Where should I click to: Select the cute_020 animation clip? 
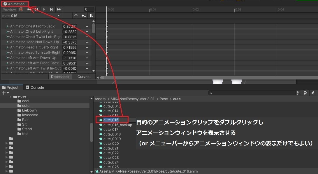[109, 144]
